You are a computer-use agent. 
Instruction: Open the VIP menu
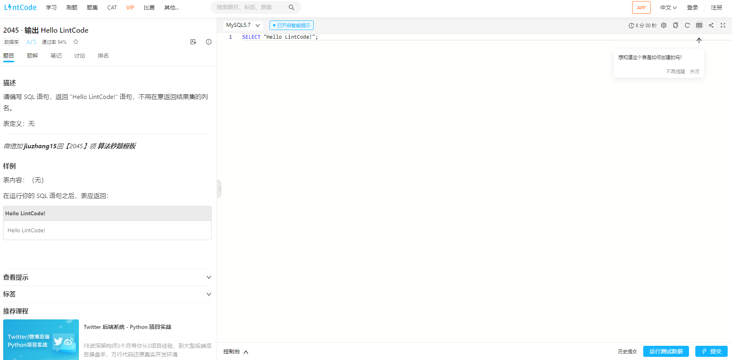(x=130, y=7)
